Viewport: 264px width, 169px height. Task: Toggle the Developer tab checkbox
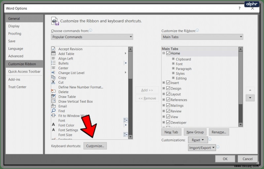click(x=168, y=122)
